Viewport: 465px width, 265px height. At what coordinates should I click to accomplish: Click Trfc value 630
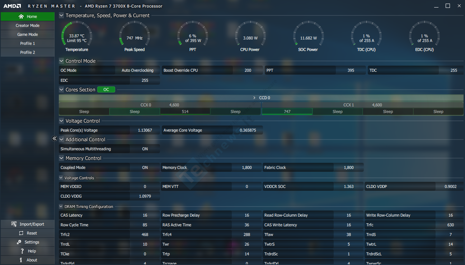(x=451, y=225)
